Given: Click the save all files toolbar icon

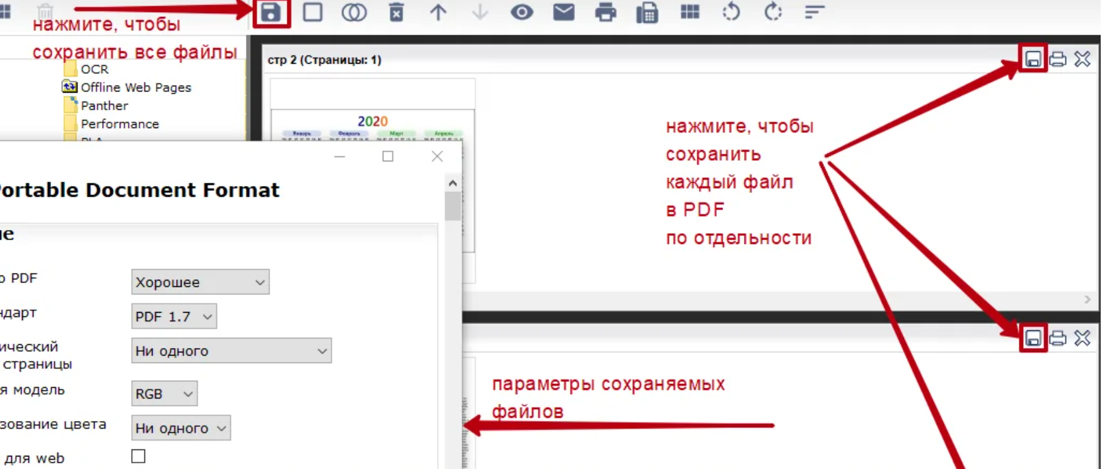Looking at the screenshot, I should coord(271,13).
